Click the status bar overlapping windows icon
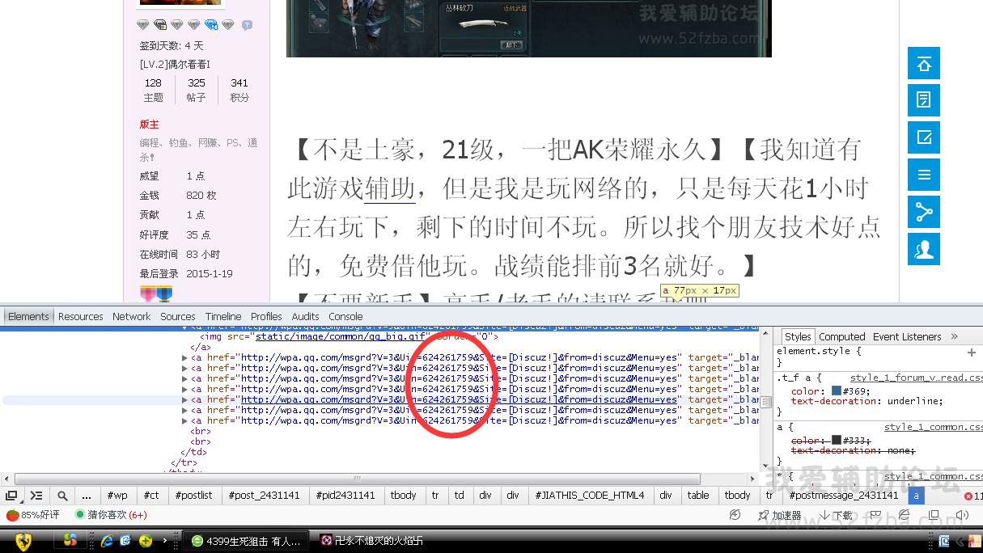The height and width of the screenshot is (553, 983). (934, 515)
